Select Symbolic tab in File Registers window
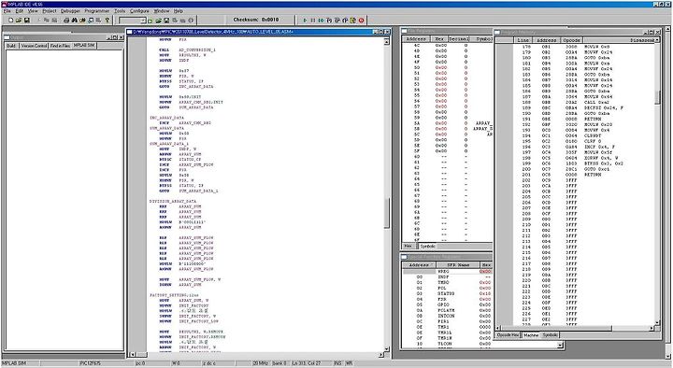The height and width of the screenshot is (368, 673). pyautogui.click(x=428, y=247)
